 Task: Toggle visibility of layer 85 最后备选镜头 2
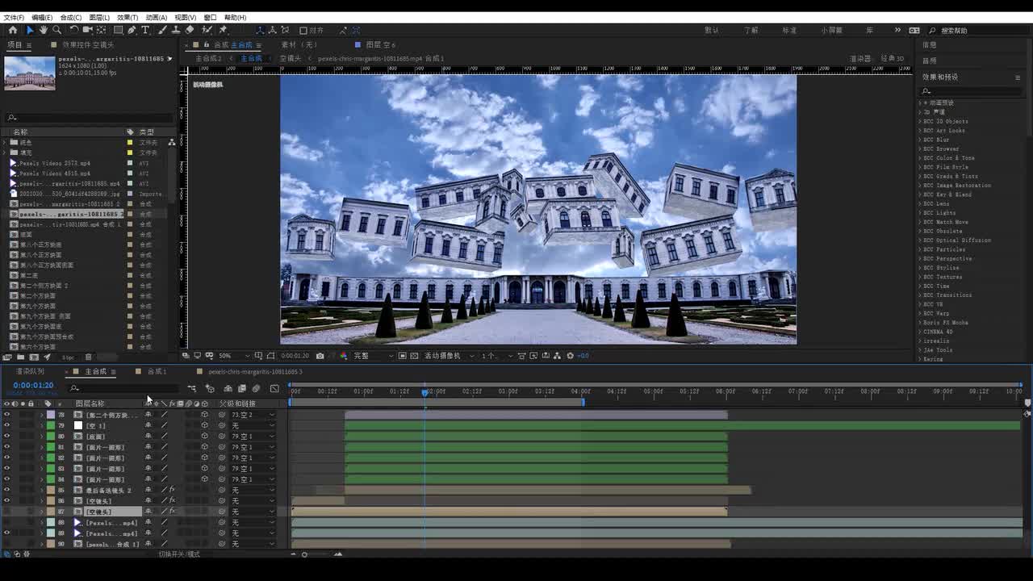[x=7, y=490]
